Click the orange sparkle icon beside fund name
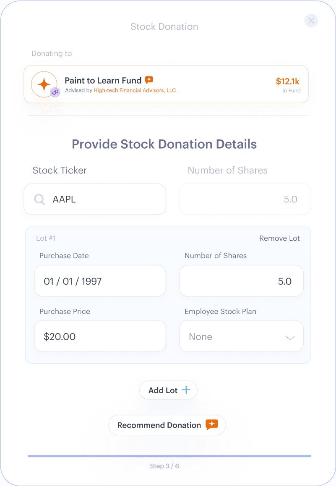This screenshot has height=486, width=336. pyautogui.click(x=149, y=80)
